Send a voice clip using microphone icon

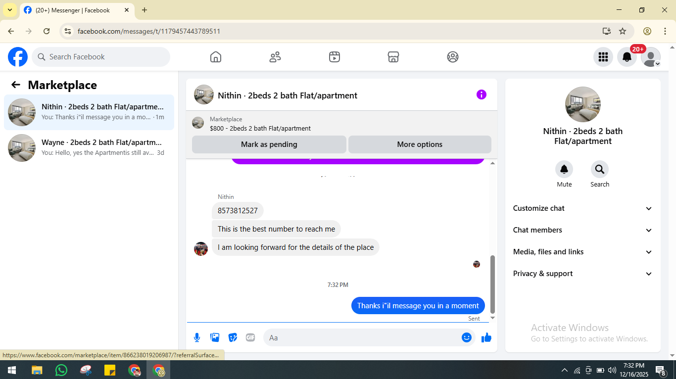197,337
